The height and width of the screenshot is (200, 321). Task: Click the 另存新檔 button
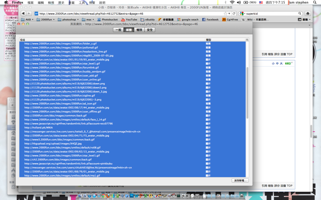[x=240, y=181]
